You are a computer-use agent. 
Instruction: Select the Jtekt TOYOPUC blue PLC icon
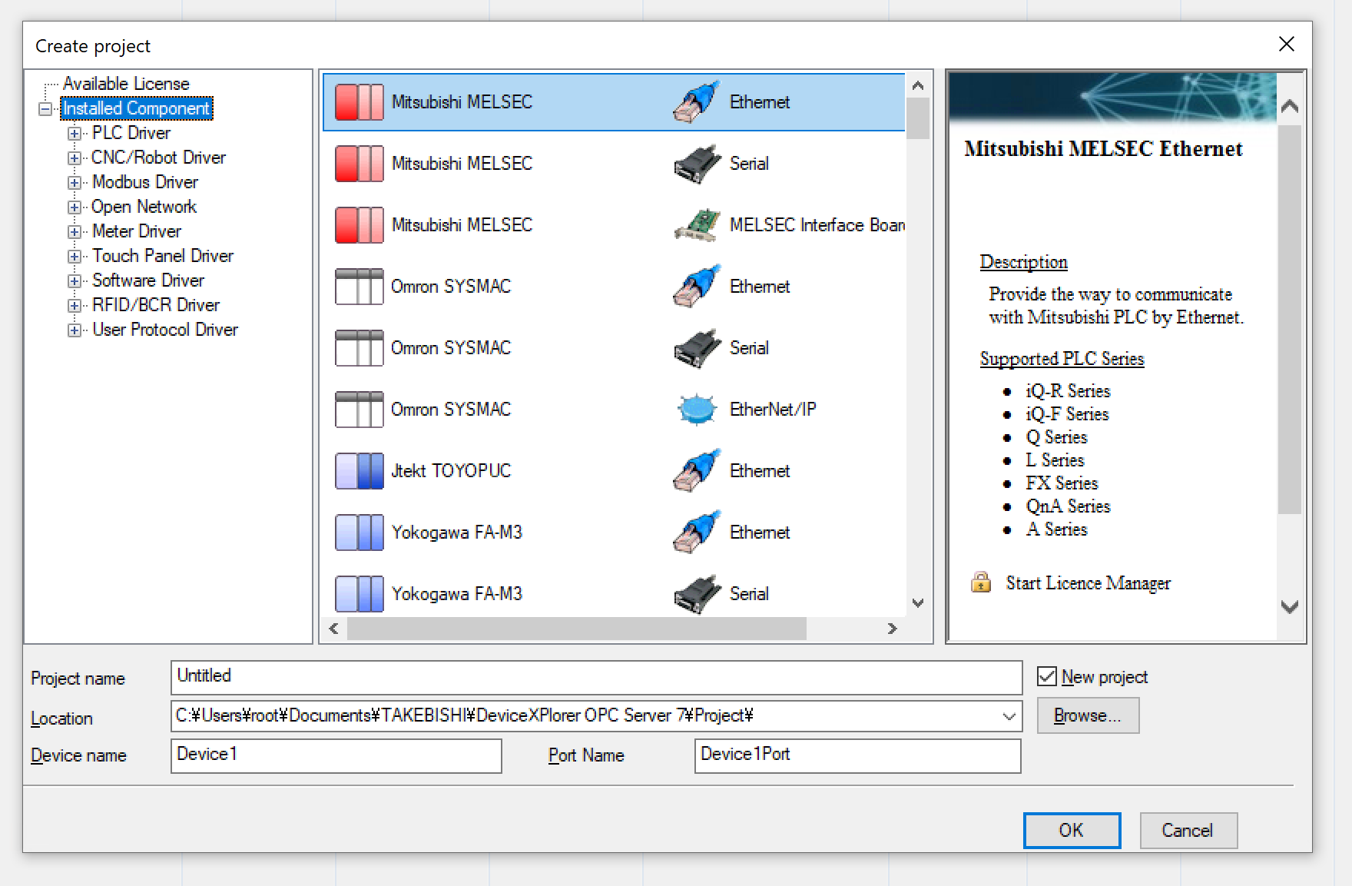click(359, 471)
